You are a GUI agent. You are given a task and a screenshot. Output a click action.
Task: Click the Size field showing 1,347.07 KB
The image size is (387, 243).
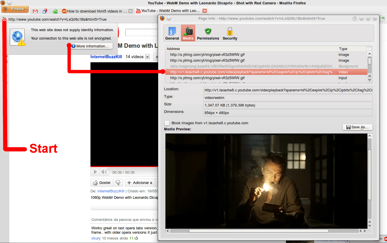(288, 105)
